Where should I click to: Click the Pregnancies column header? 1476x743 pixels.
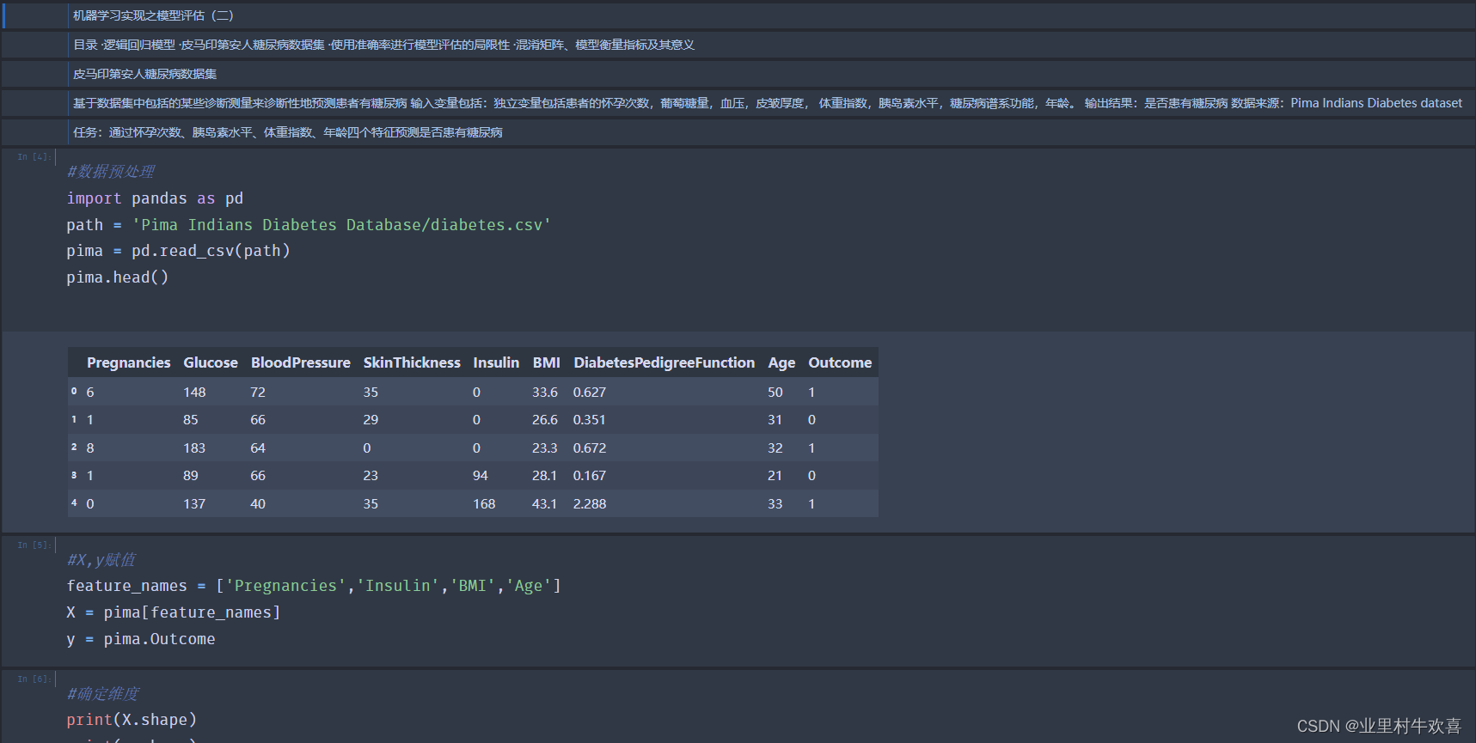tap(128, 362)
